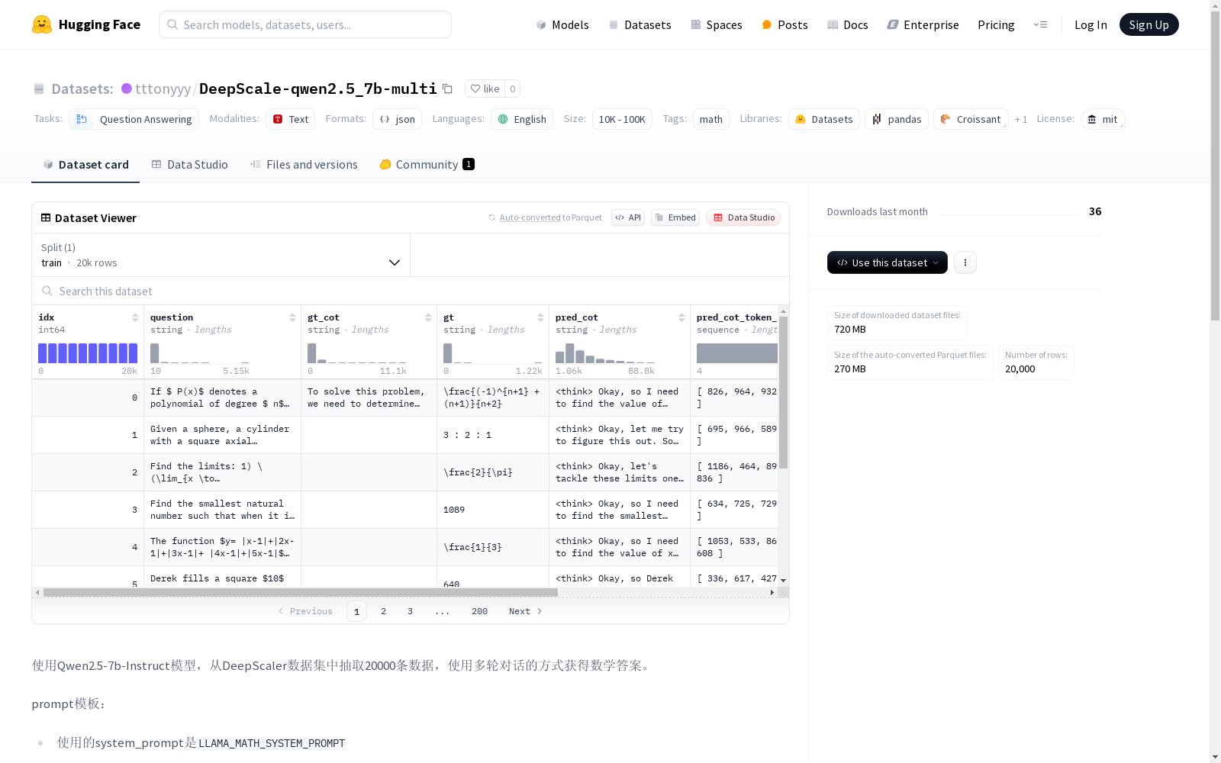Open the three-dot options next to Use this dataset
Viewport: 1221px width, 763px height.
(x=965, y=262)
